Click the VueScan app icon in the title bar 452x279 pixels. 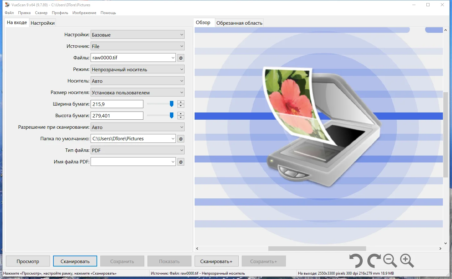pos(7,5)
